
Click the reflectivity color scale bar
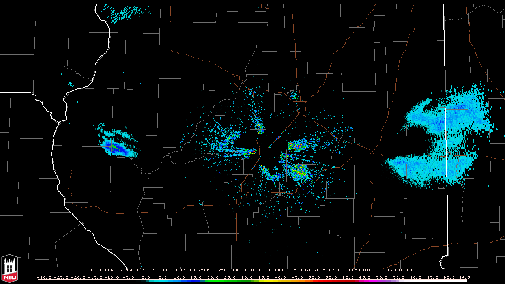[252, 281]
